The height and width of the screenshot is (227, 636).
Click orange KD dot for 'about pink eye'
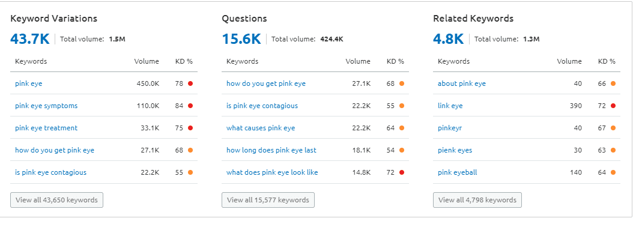613,83
